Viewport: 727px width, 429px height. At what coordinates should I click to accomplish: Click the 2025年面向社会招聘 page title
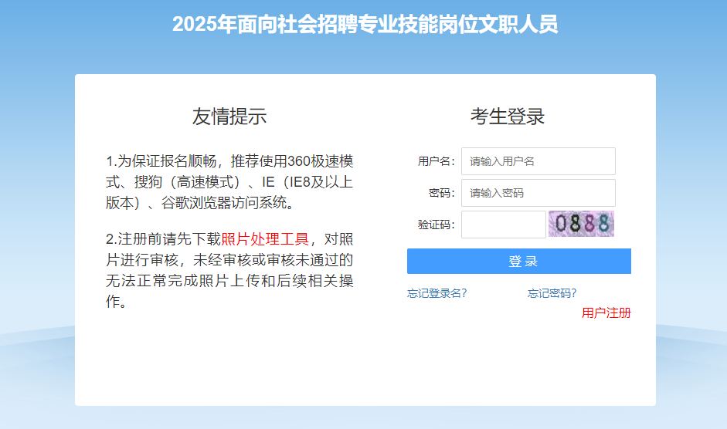tap(365, 24)
